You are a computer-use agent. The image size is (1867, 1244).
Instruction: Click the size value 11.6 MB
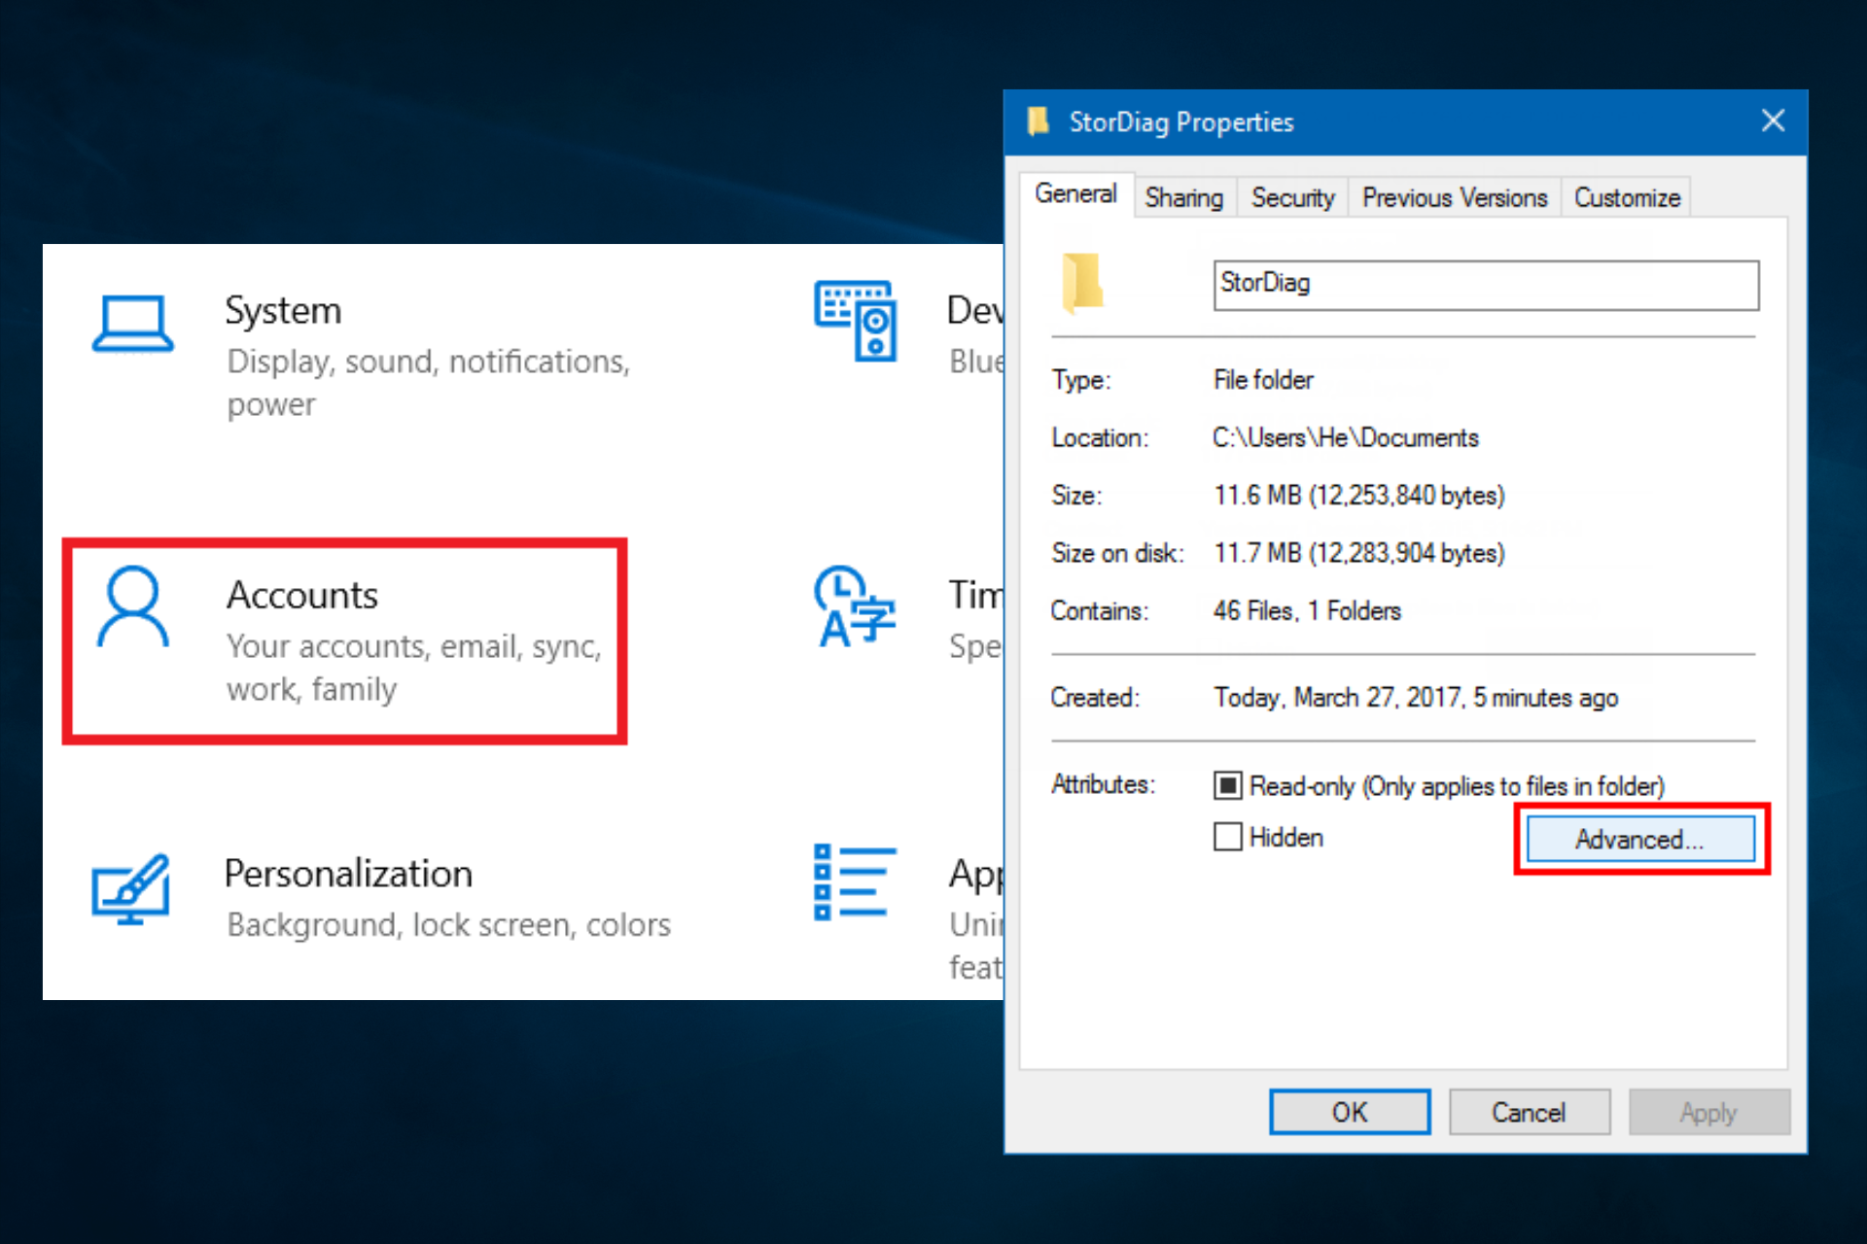1359,496
